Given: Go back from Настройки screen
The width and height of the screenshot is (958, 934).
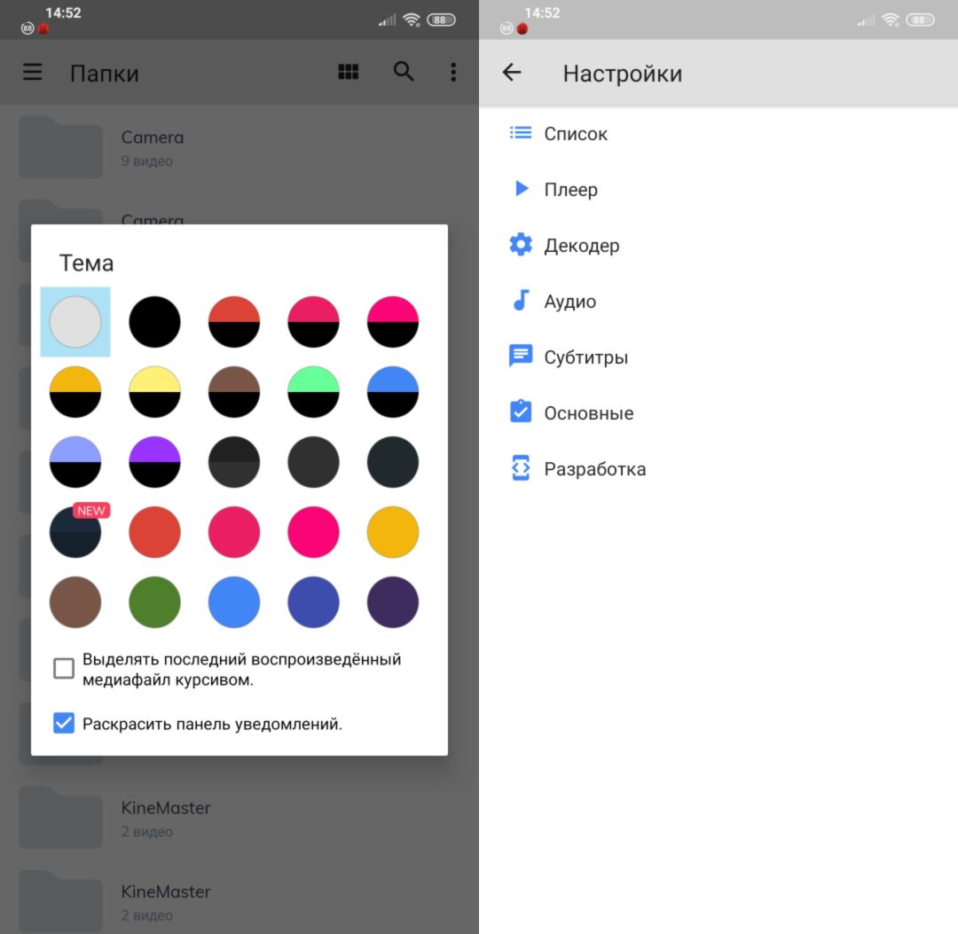Looking at the screenshot, I should 512,73.
